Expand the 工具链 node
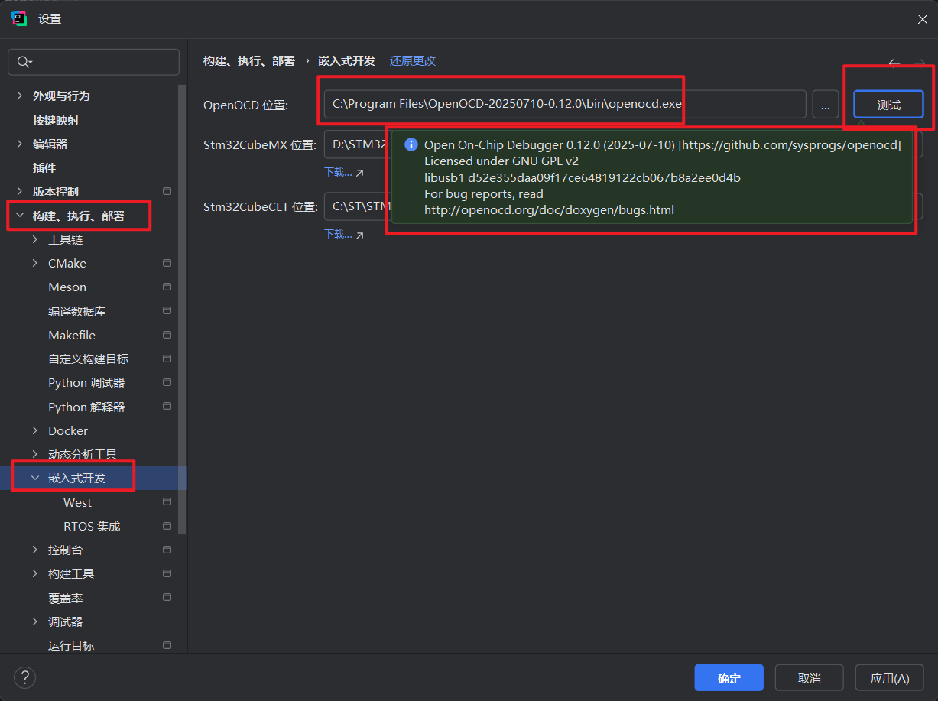This screenshot has width=938, height=701. (35, 239)
